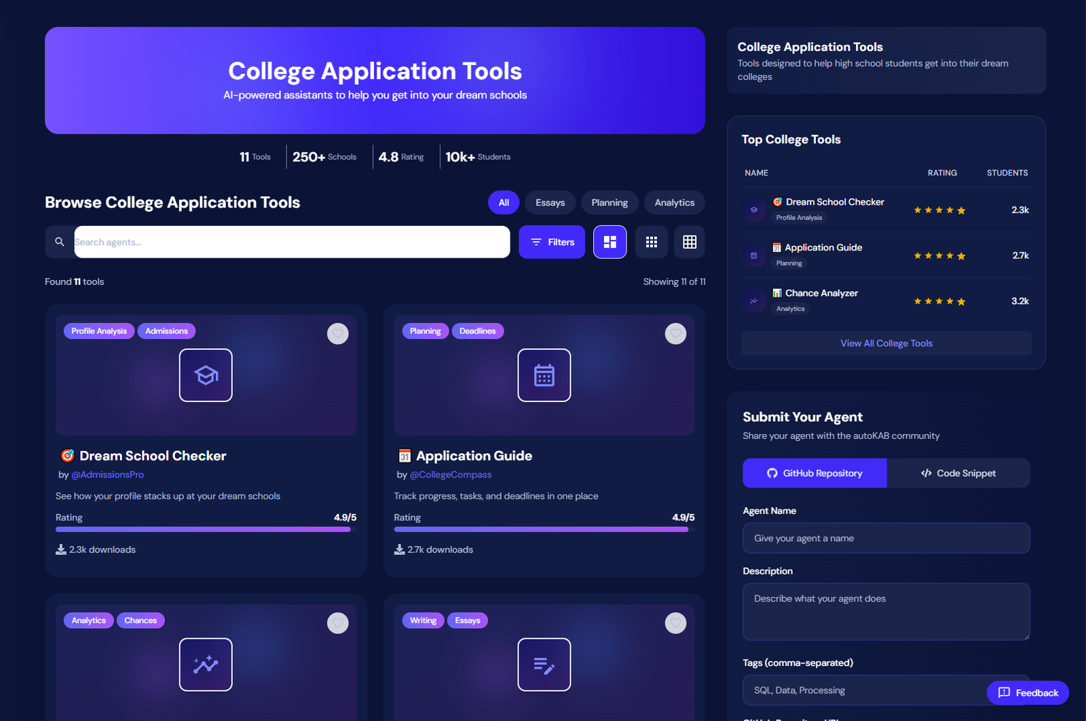Click the 3.2k students value
The height and width of the screenshot is (721, 1086).
[x=1020, y=301]
